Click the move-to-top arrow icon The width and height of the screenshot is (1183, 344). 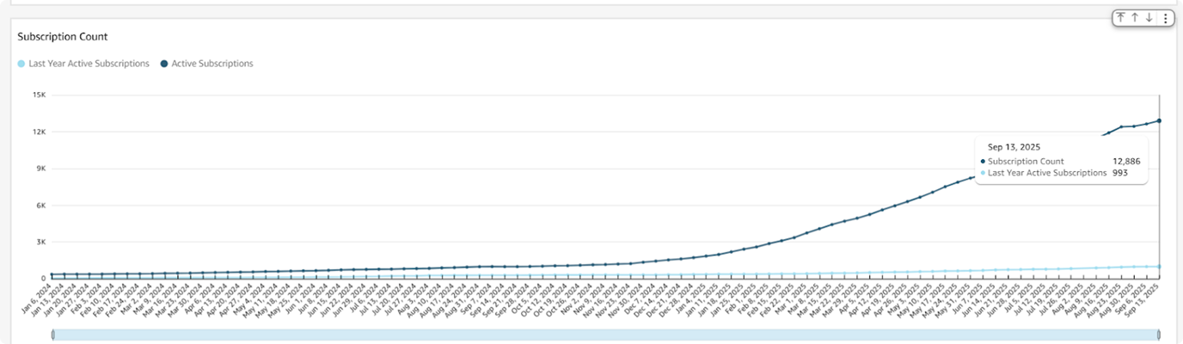[x=1120, y=18]
